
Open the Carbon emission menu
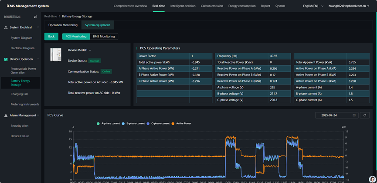[x=212, y=6]
